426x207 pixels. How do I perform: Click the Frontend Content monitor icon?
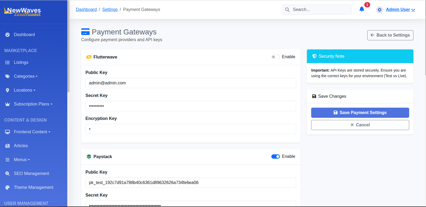[7, 132]
